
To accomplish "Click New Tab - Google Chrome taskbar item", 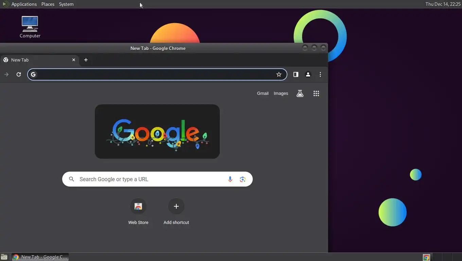I will (40, 257).
